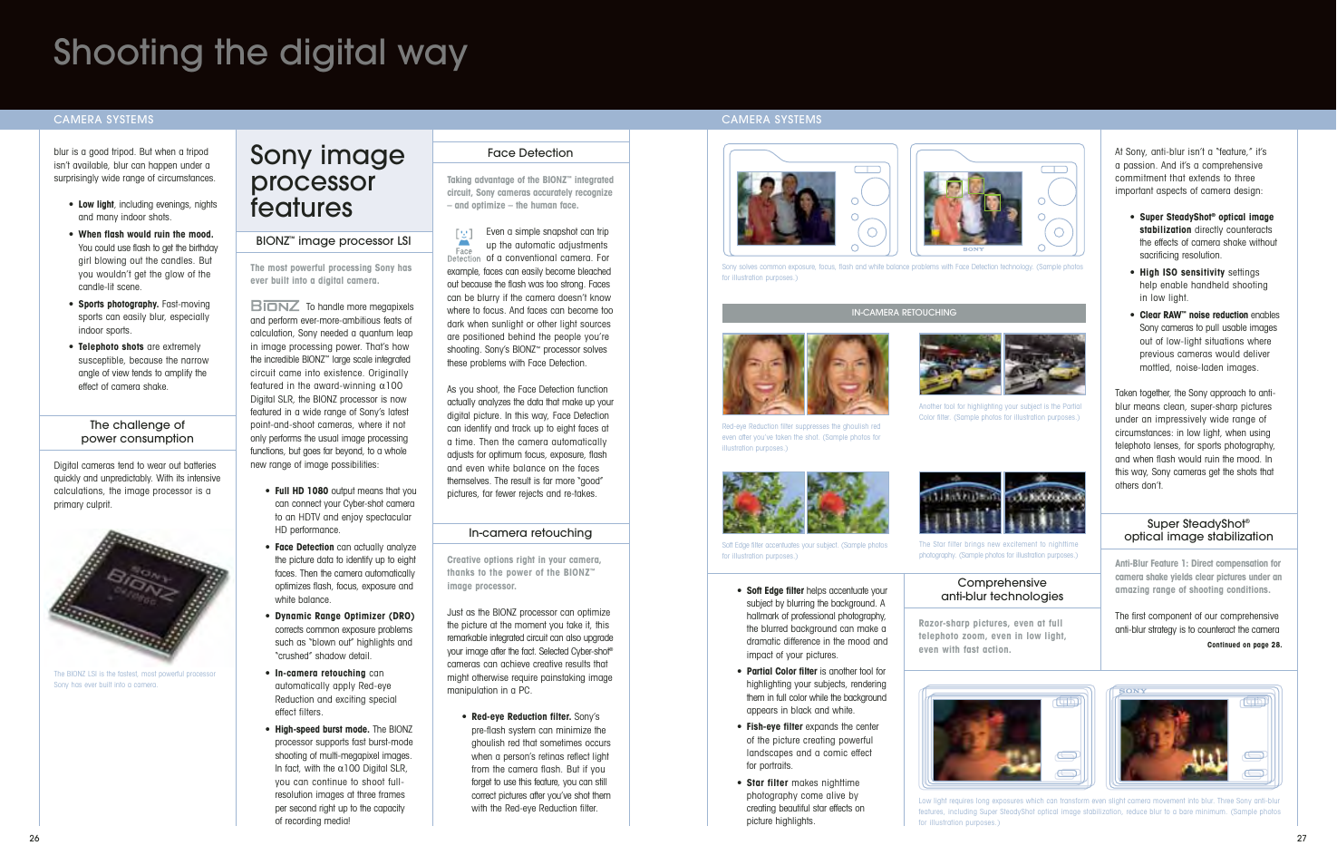This screenshot has height=865, width=1337.
Task: Select "The most powerful processing Sony has" intro text
Action: click(331, 274)
